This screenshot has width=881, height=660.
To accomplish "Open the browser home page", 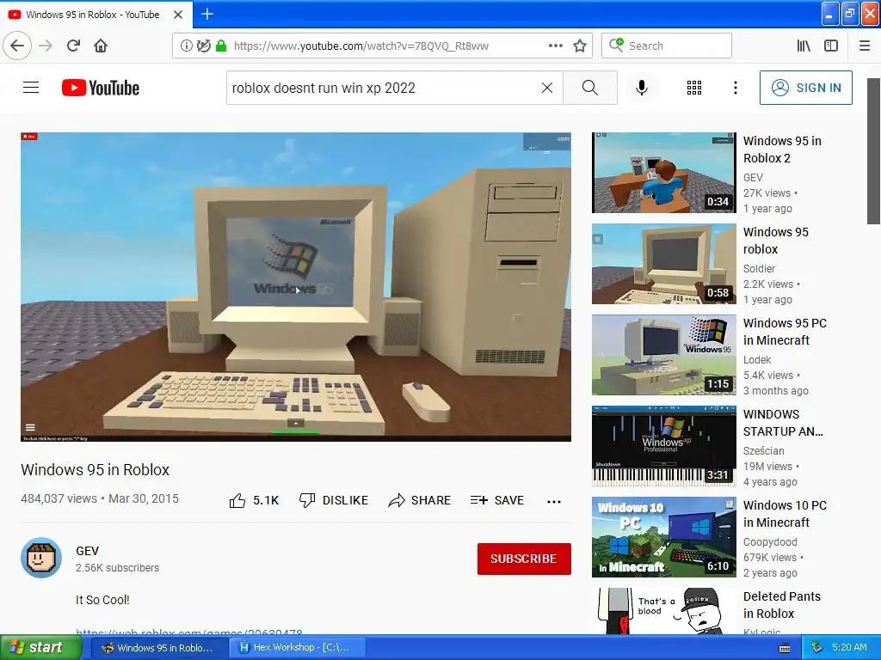I will coord(101,46).
